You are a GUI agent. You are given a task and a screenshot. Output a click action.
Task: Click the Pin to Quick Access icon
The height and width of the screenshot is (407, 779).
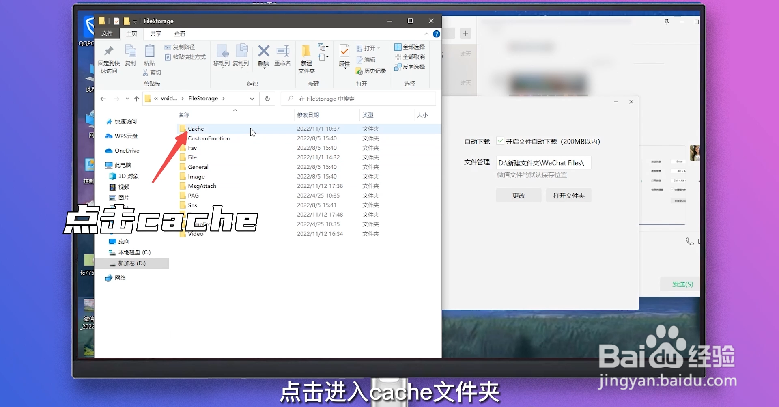click(x=109, y=51)
